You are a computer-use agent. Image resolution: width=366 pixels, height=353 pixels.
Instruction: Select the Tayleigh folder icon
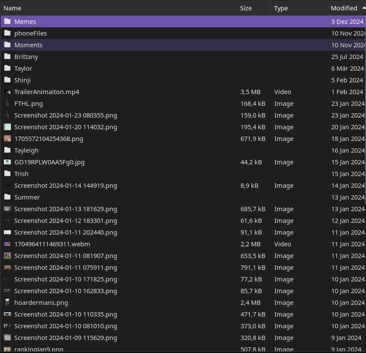point(7,150)
